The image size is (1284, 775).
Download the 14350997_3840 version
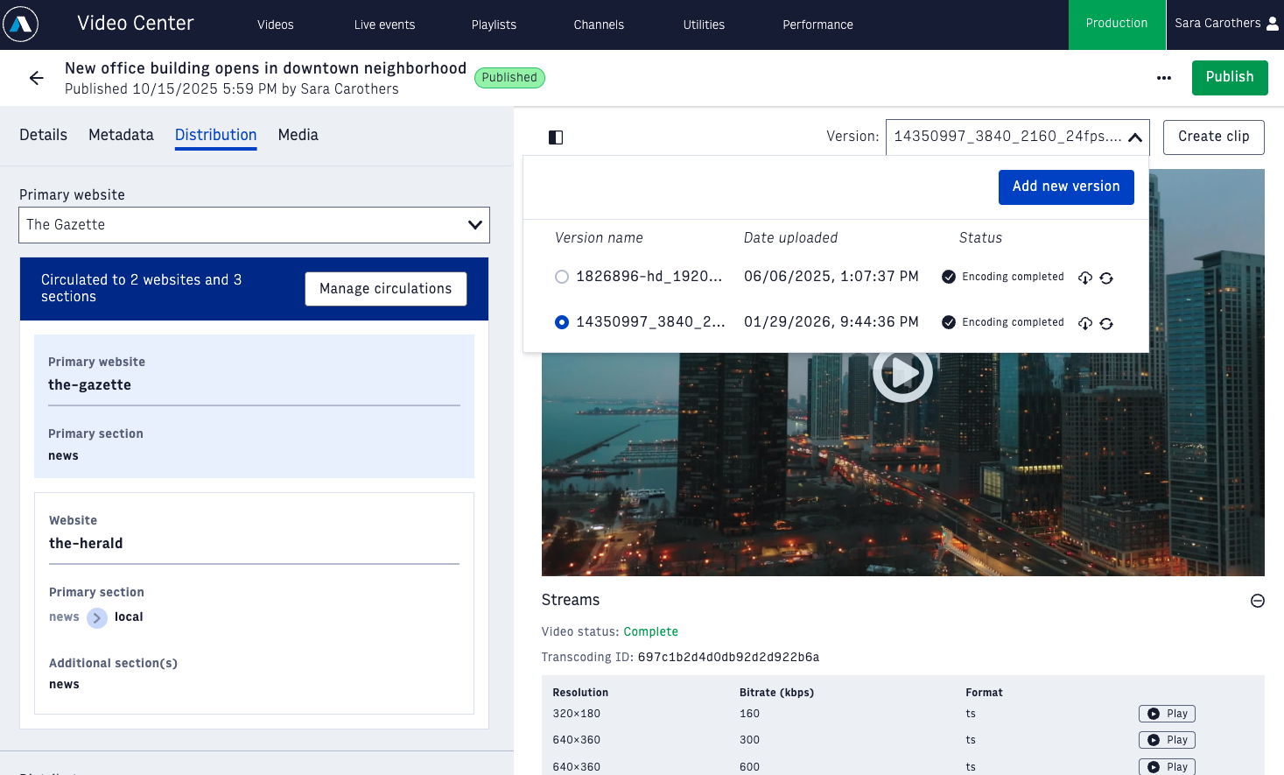tap(1085, 323)
